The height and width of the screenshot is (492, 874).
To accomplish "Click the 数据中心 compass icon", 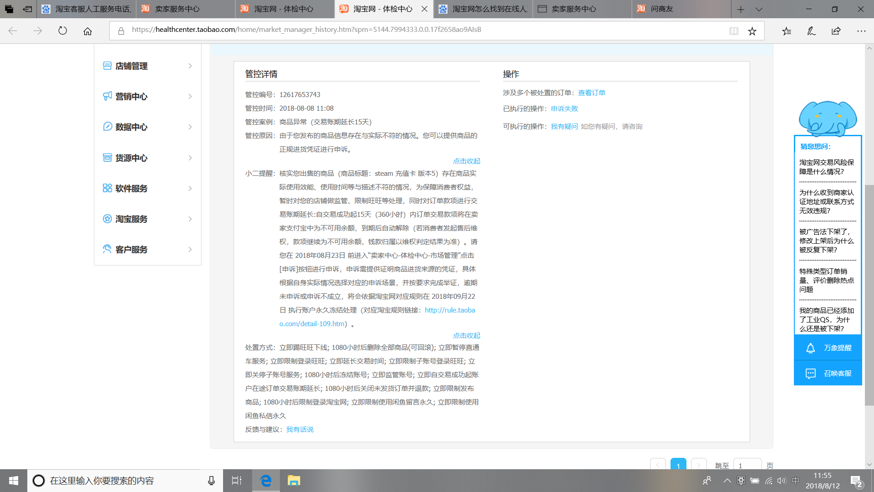I will click(x=107, y=127).
